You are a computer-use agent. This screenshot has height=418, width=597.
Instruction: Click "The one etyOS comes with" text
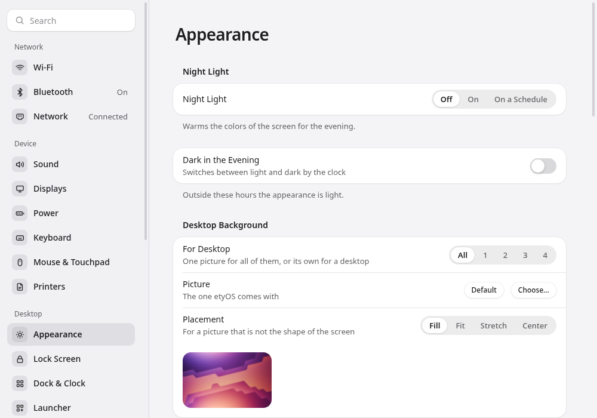(x=230, y=297)
